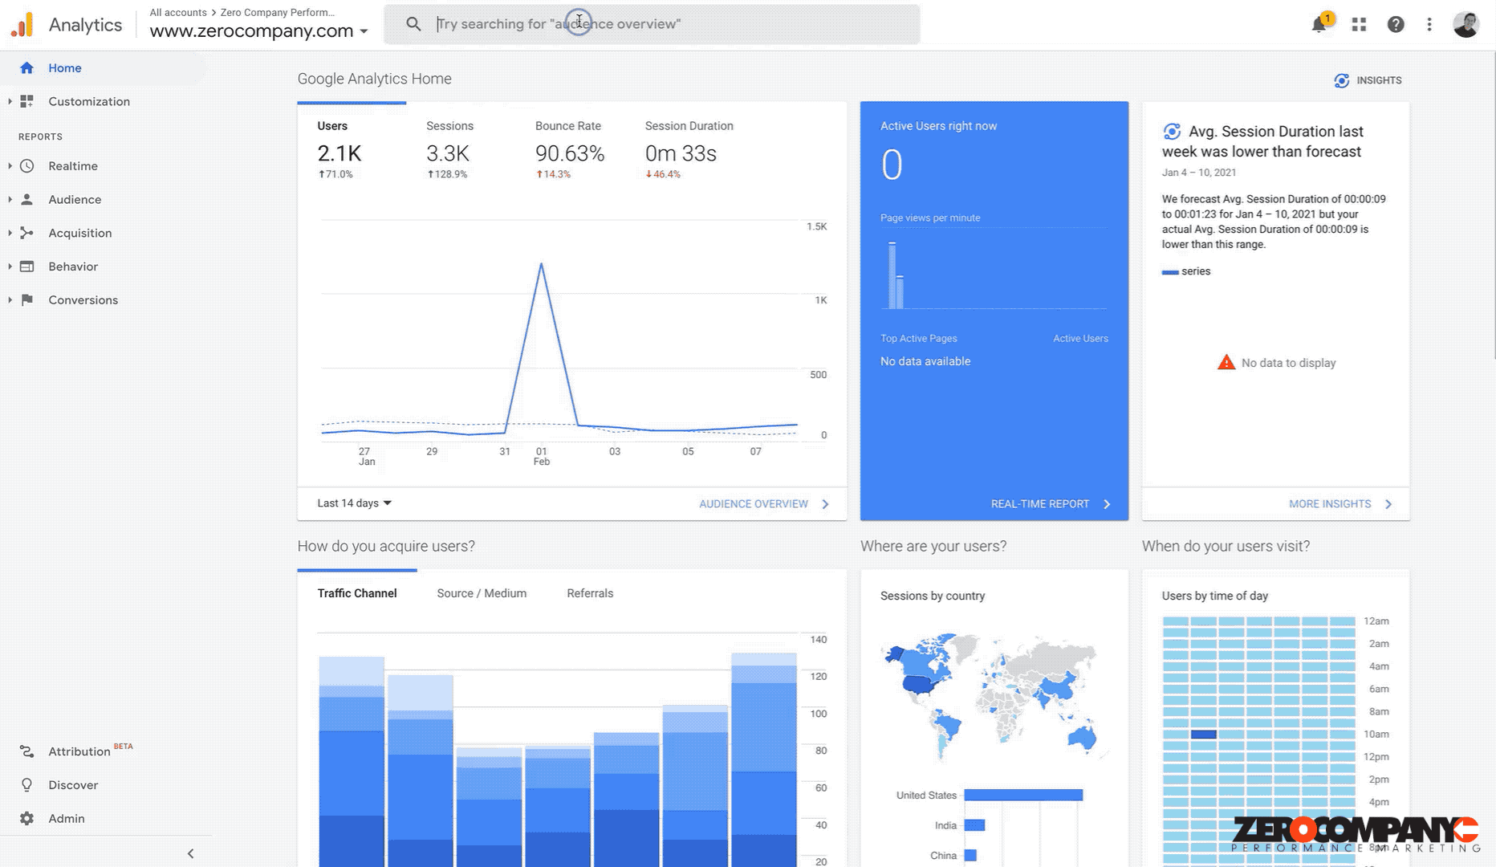Click the "No data available" text
This screenshot has height=867, width=1496.
(x=925, y=361)
